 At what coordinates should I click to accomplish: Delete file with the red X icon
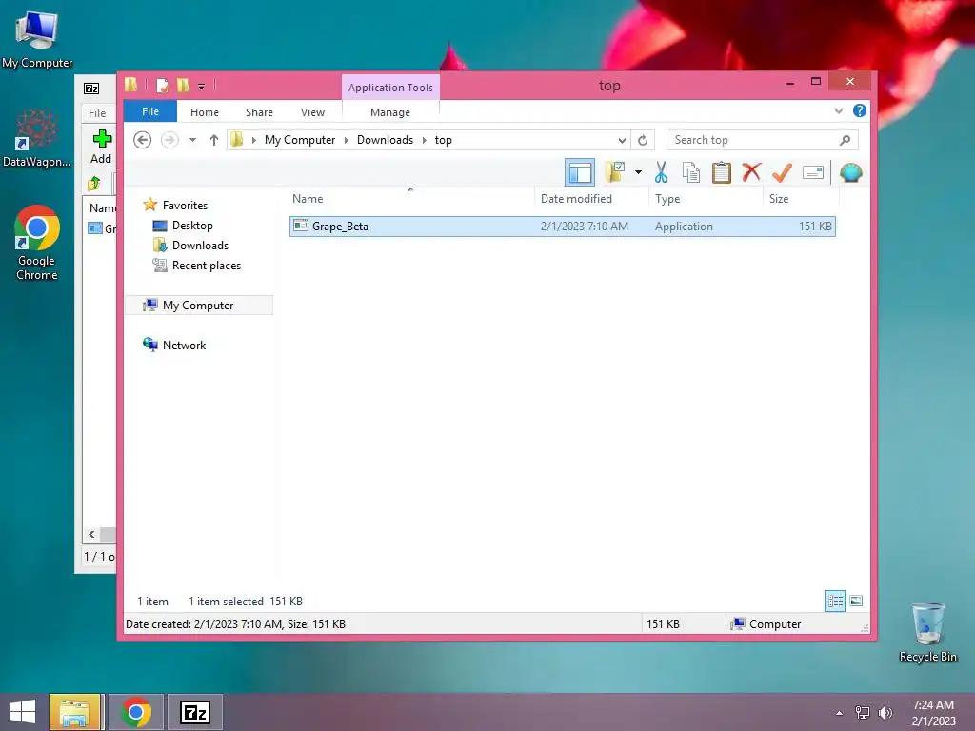click(x=751, y=171)
